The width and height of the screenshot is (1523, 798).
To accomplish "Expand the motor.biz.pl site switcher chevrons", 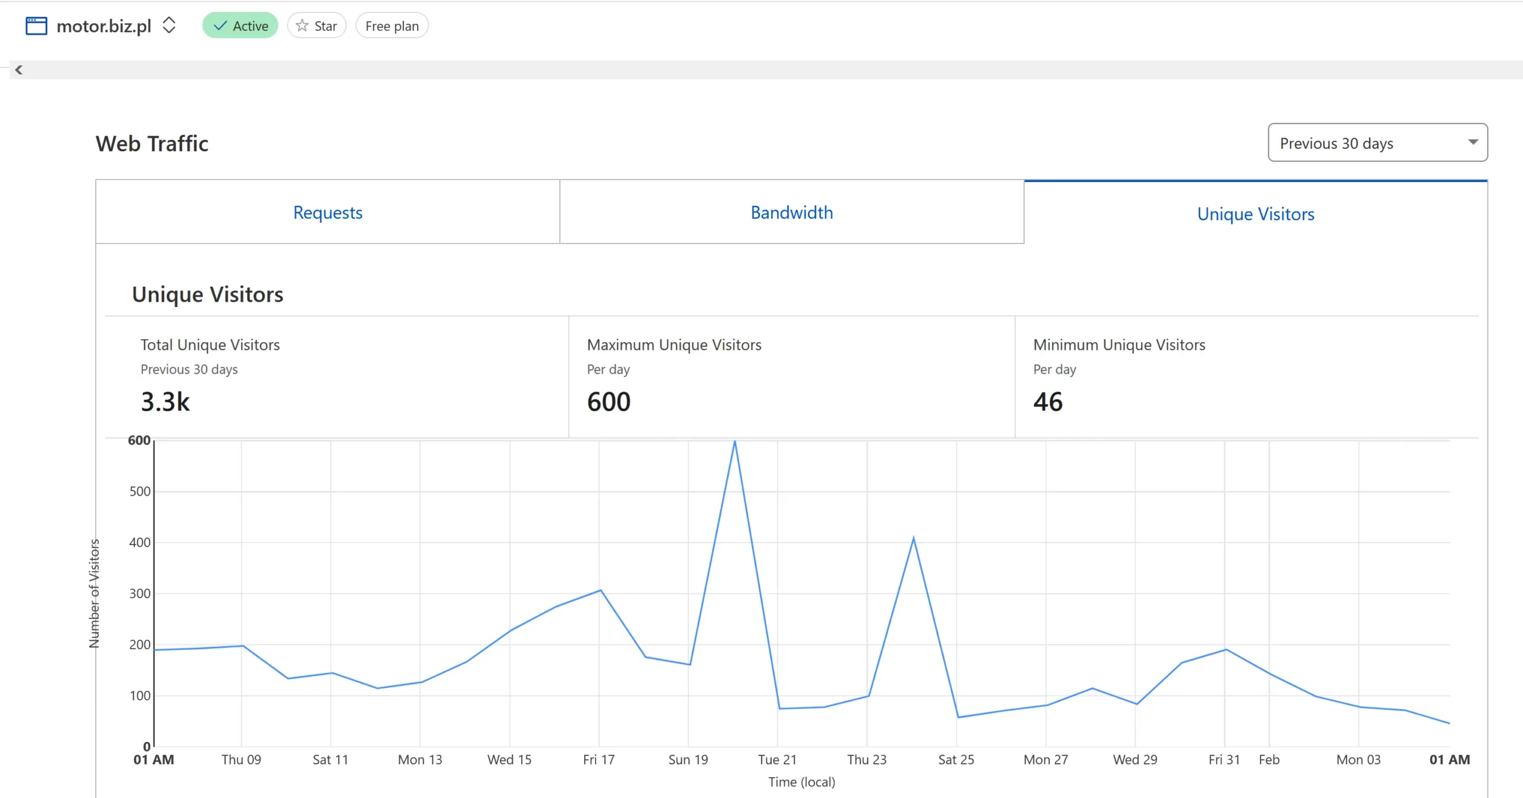I will (169, 25).
